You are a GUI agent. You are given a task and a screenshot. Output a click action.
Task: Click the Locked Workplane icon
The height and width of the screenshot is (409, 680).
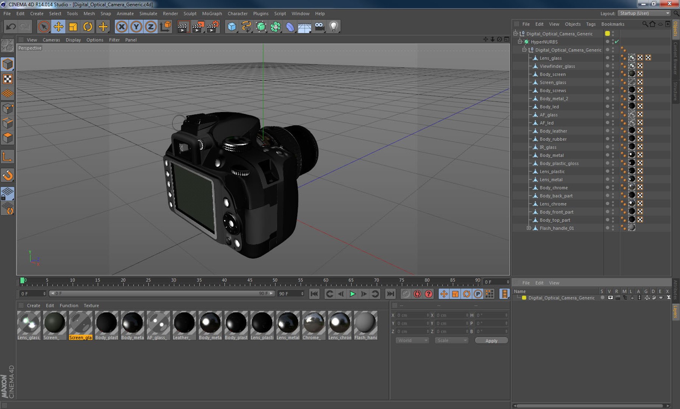point(8,194)
